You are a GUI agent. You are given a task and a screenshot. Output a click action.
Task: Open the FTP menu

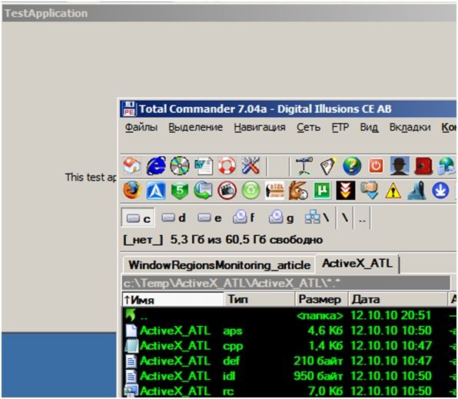340,128
